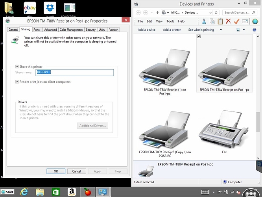Open Windows Store from taskbar
The width and height of the screenshot is (262, 197).
[55, 192]
